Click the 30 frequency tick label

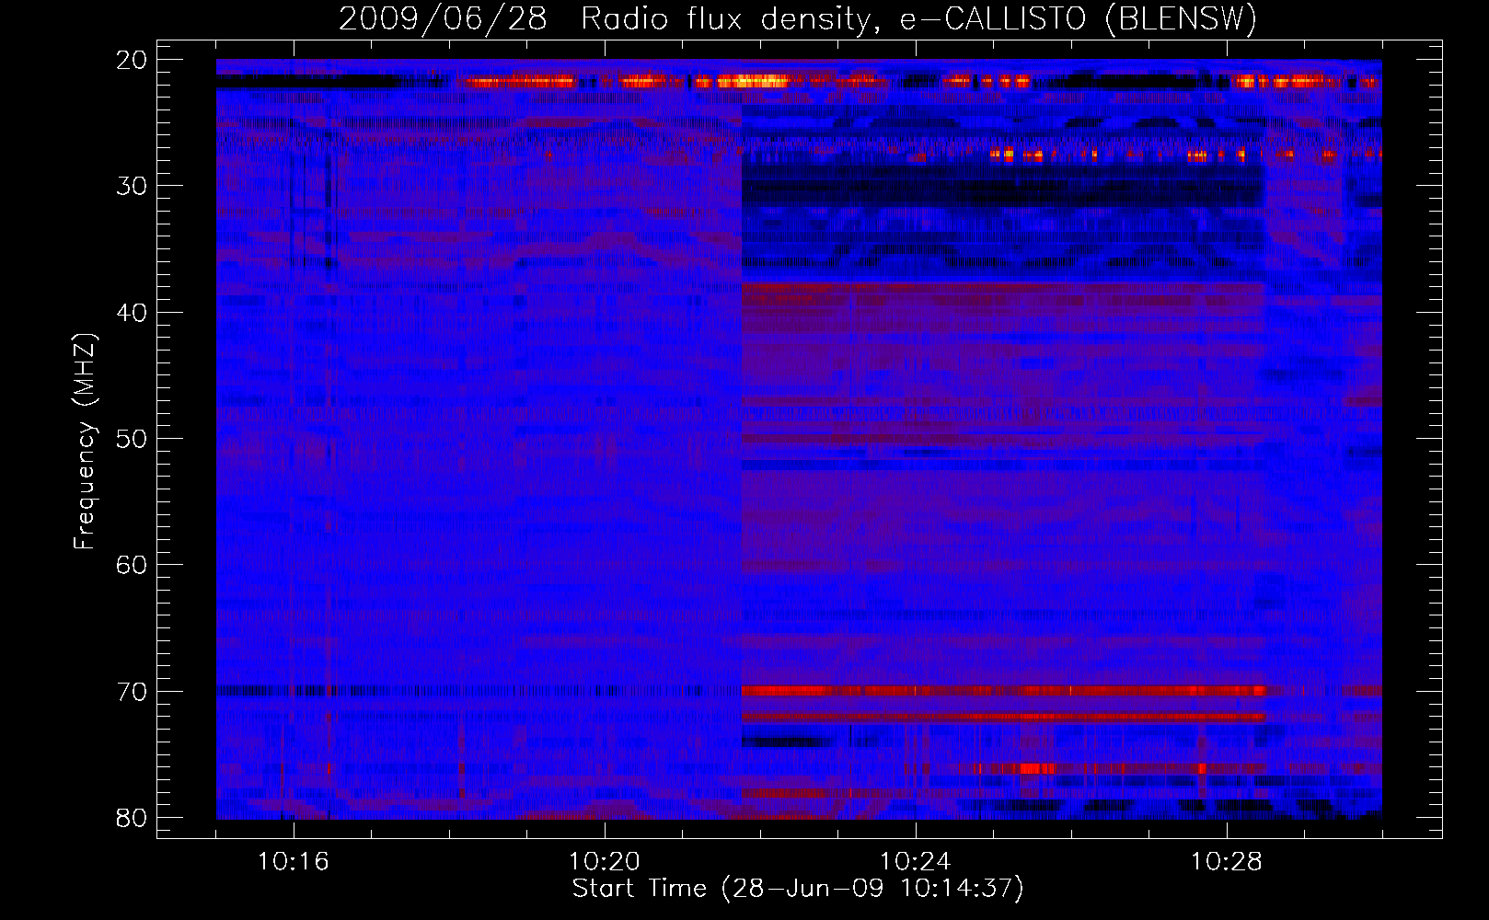(x=133, y=186)
